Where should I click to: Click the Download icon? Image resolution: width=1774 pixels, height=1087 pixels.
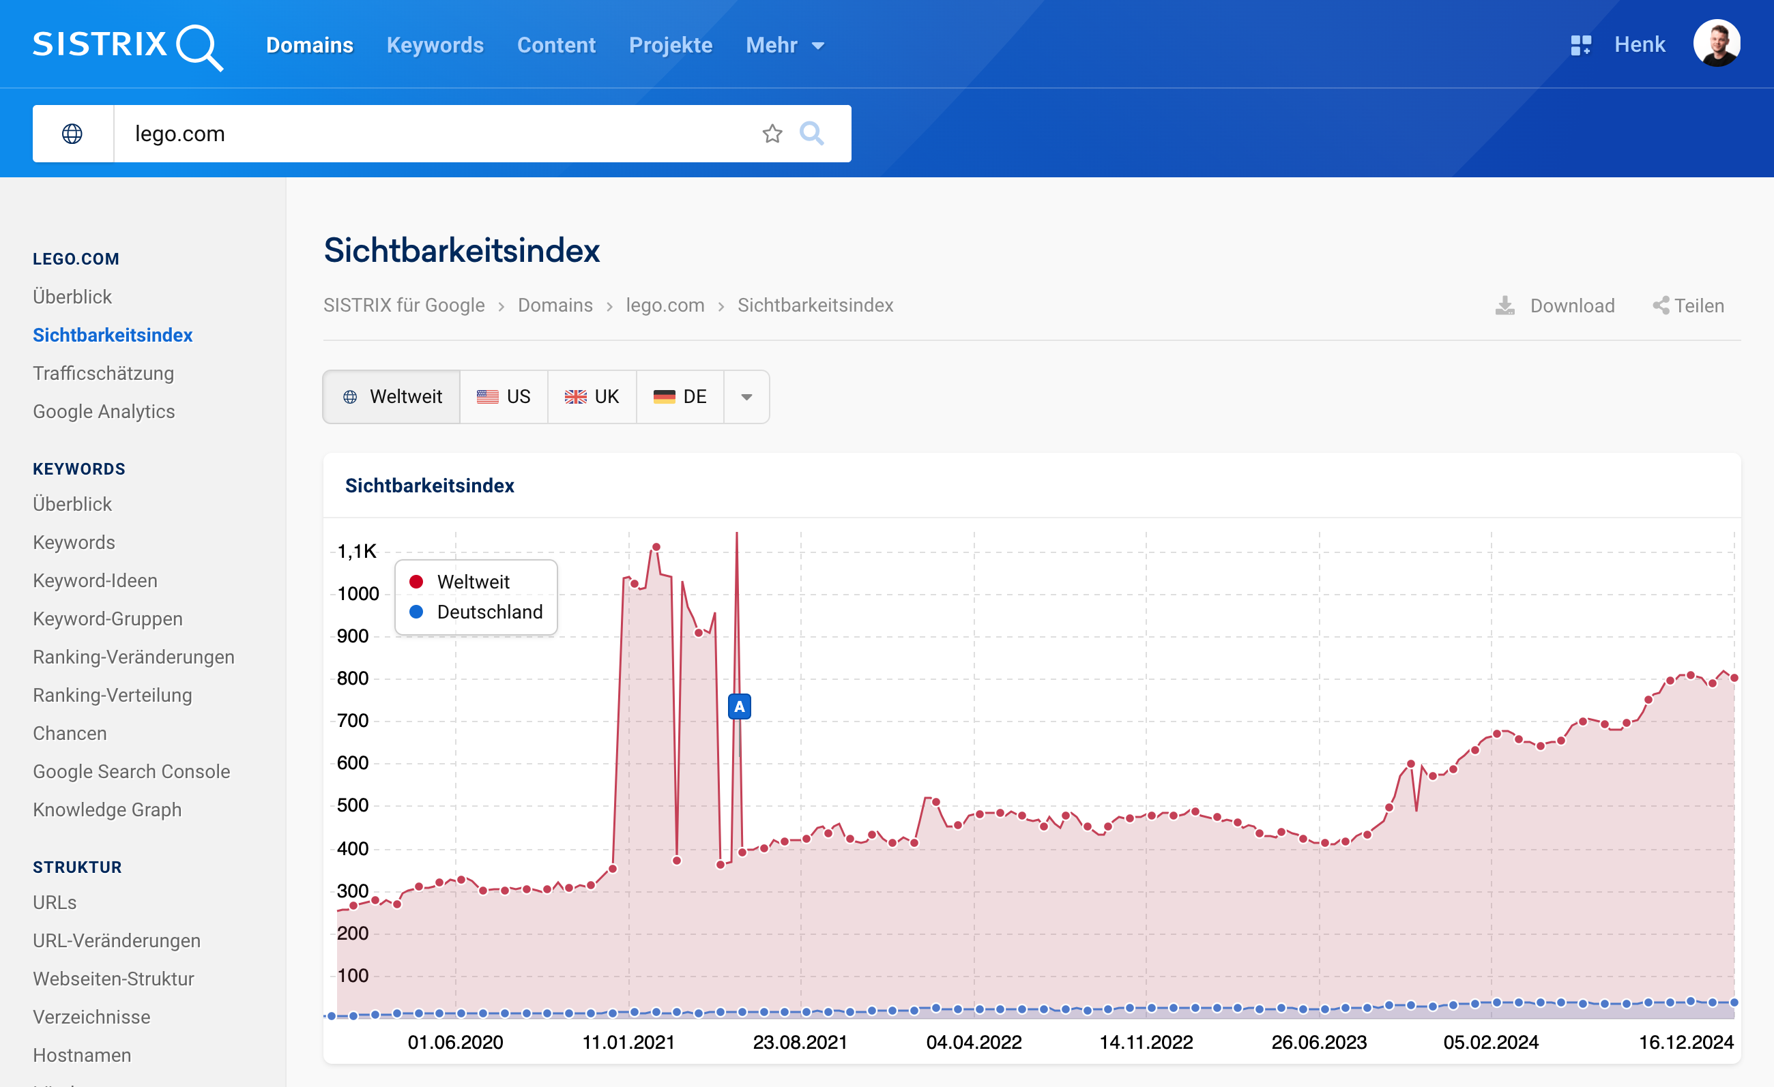point(1504,306)
